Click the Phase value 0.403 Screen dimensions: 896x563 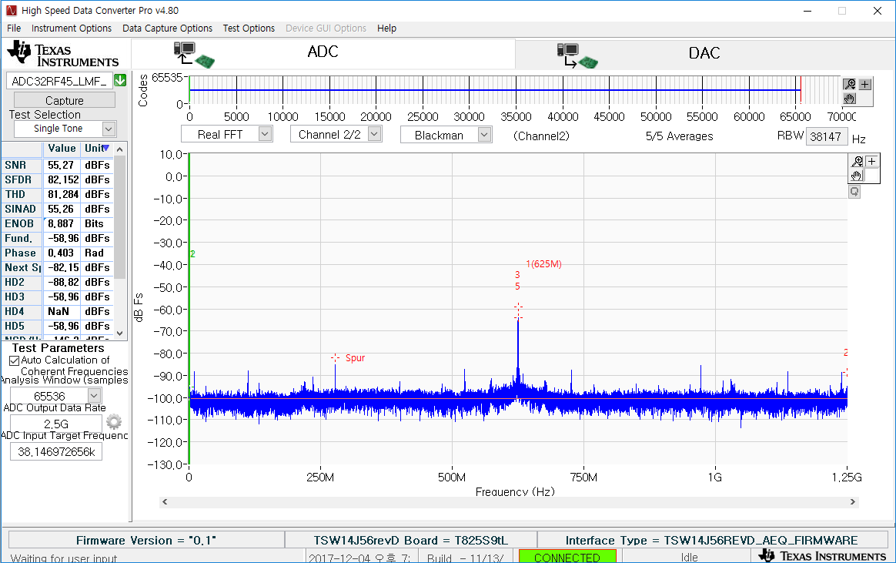[x=61, y=253]
